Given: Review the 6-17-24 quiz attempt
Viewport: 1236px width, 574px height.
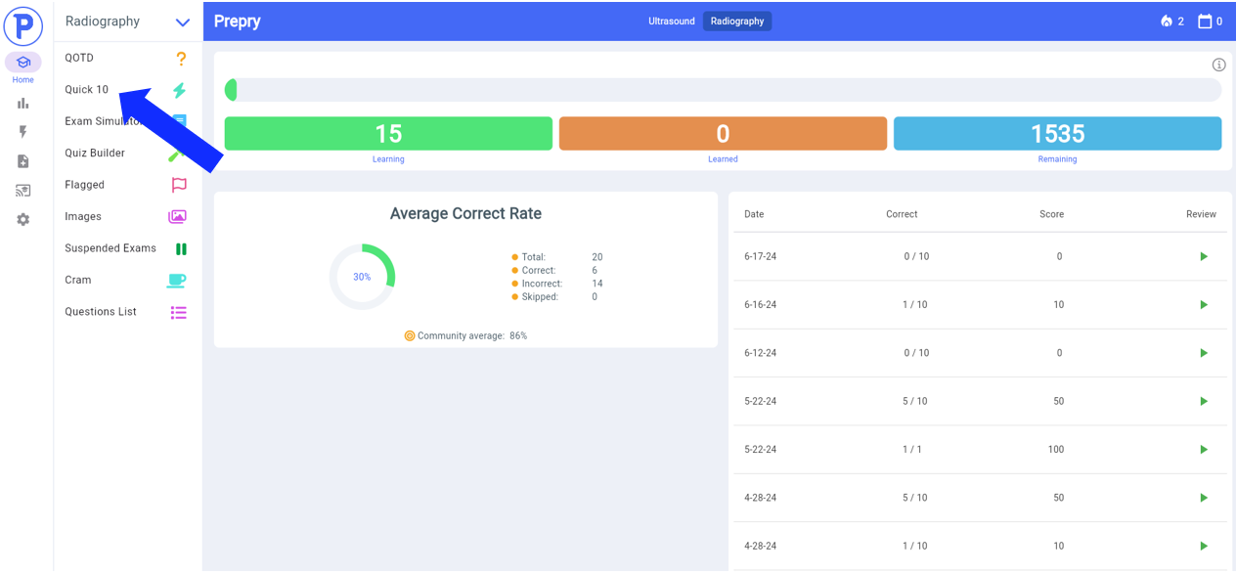Looking at the screenshot, I should point(1204,257).
